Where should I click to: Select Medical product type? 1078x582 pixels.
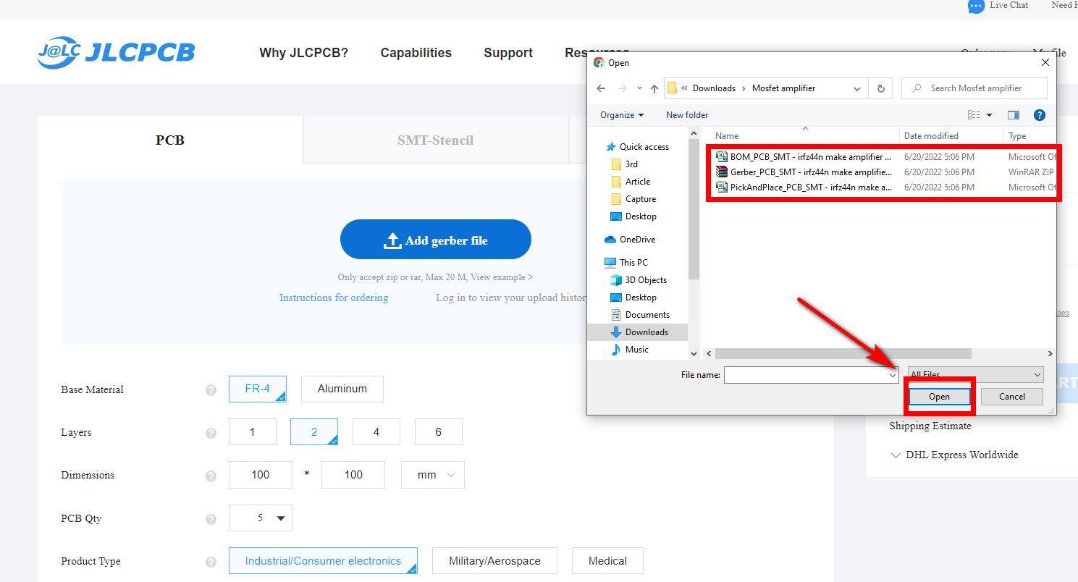(x=607, y=561)
